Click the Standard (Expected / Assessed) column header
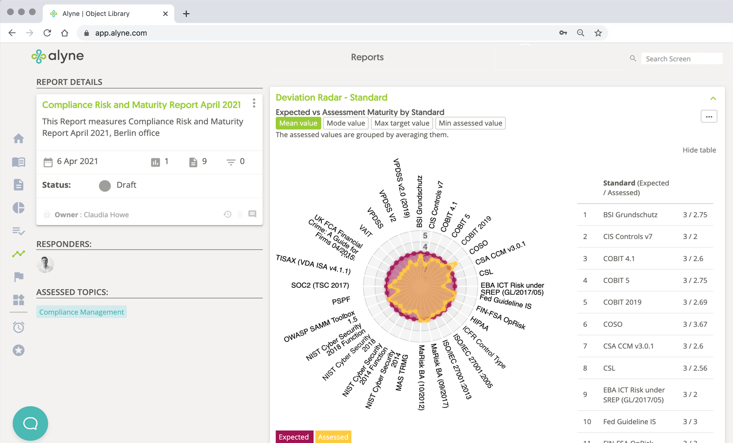Screen dimensions: 733x443 pyautogui.click(x=636, y=187)
